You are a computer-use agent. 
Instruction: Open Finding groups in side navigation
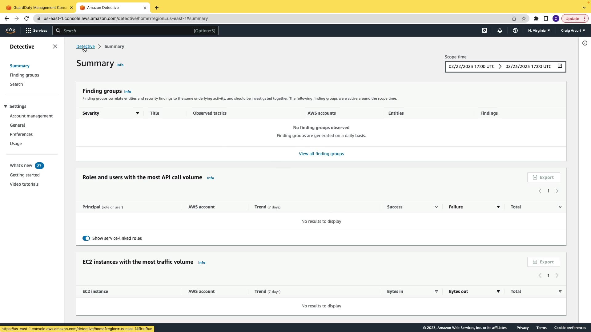point(24,75)
